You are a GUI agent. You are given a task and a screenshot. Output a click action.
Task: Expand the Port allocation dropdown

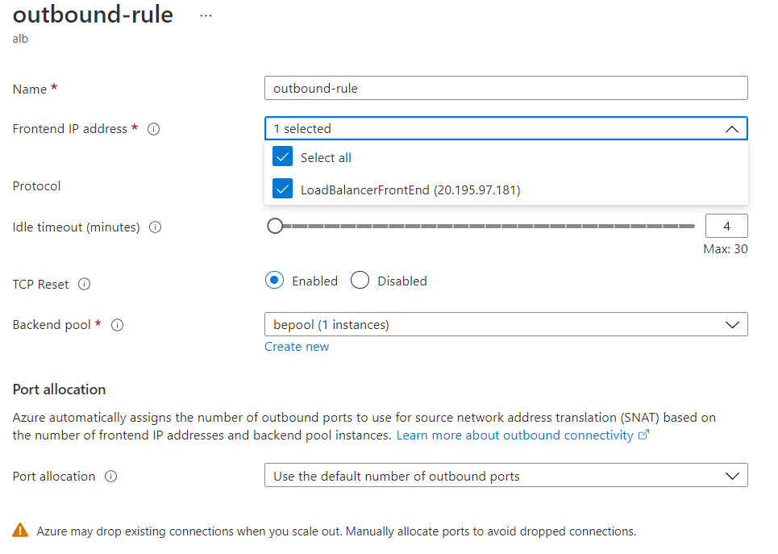(732, 475)
